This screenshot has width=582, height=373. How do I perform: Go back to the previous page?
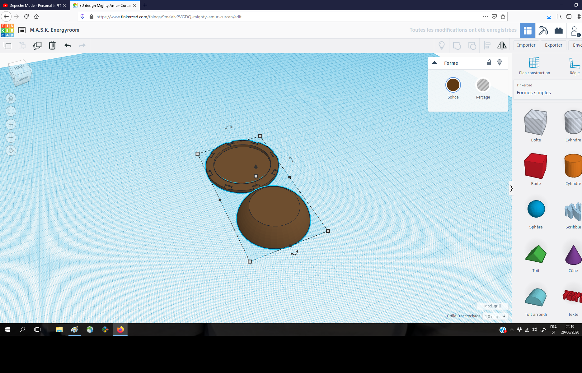[x=6, y=16]
